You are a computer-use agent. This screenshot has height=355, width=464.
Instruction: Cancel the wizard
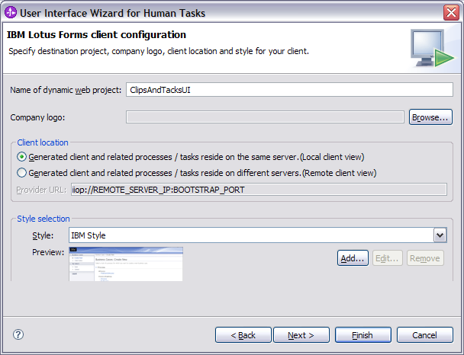tap(424, 335)
